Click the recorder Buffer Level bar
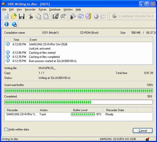Screen dimensions: 157x142 click(x=83, y=114)
